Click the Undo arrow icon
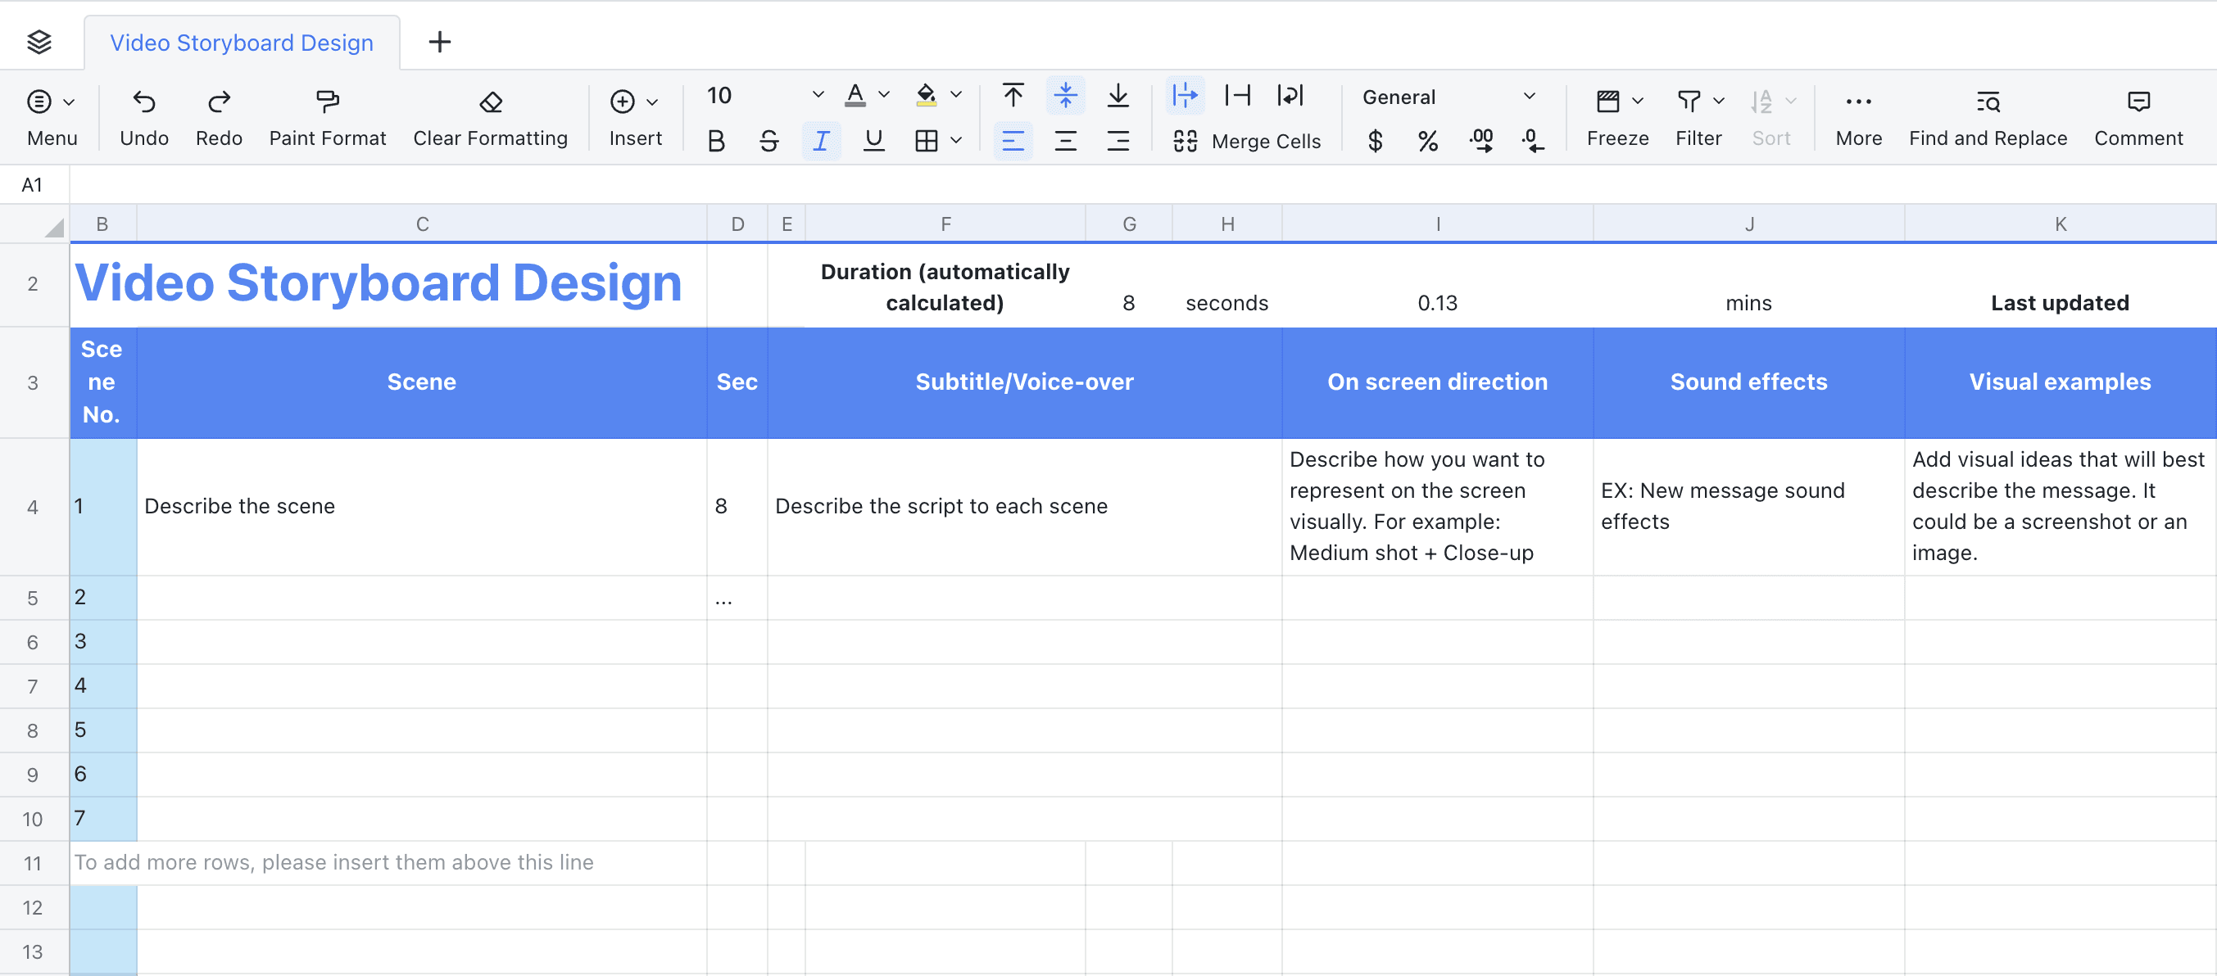Image resolution: width=2217 pixels, height=976 pixels. [x=143, y=102]
